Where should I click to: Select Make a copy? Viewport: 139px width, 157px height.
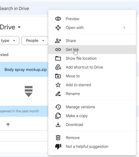point(92,116)
